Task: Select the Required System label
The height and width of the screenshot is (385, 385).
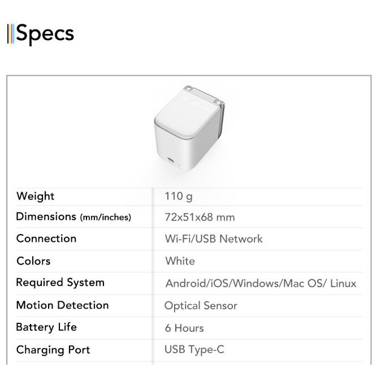Action: pyautogui.click(x=60, y=283)
